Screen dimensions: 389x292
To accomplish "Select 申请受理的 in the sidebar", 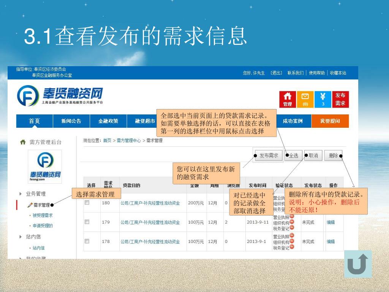I will tap(43, 226).
